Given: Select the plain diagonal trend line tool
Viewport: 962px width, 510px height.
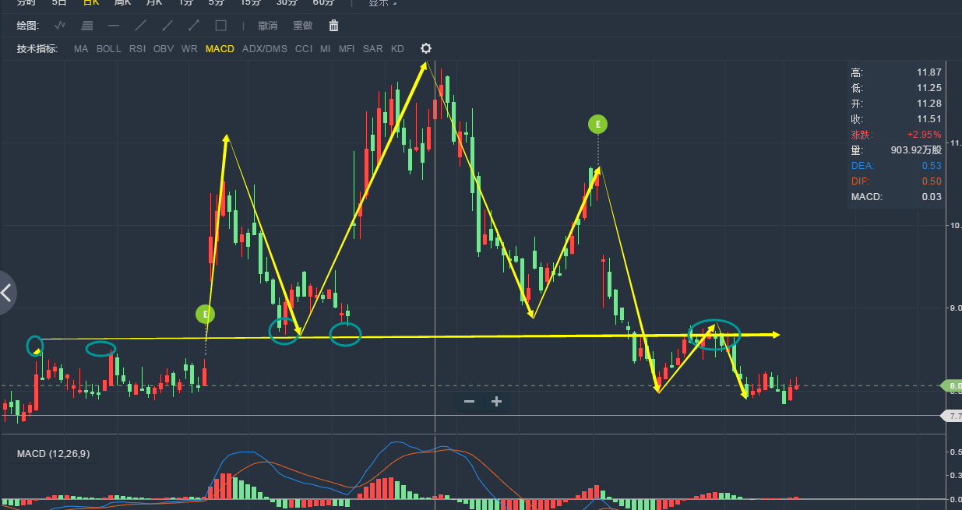Looking at the screenshot, I should coord(141,26).
